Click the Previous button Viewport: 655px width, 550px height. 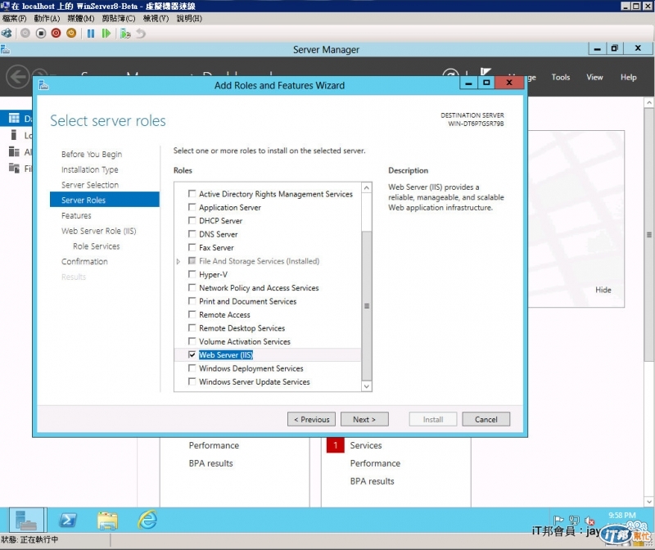[x=311, y=419]
